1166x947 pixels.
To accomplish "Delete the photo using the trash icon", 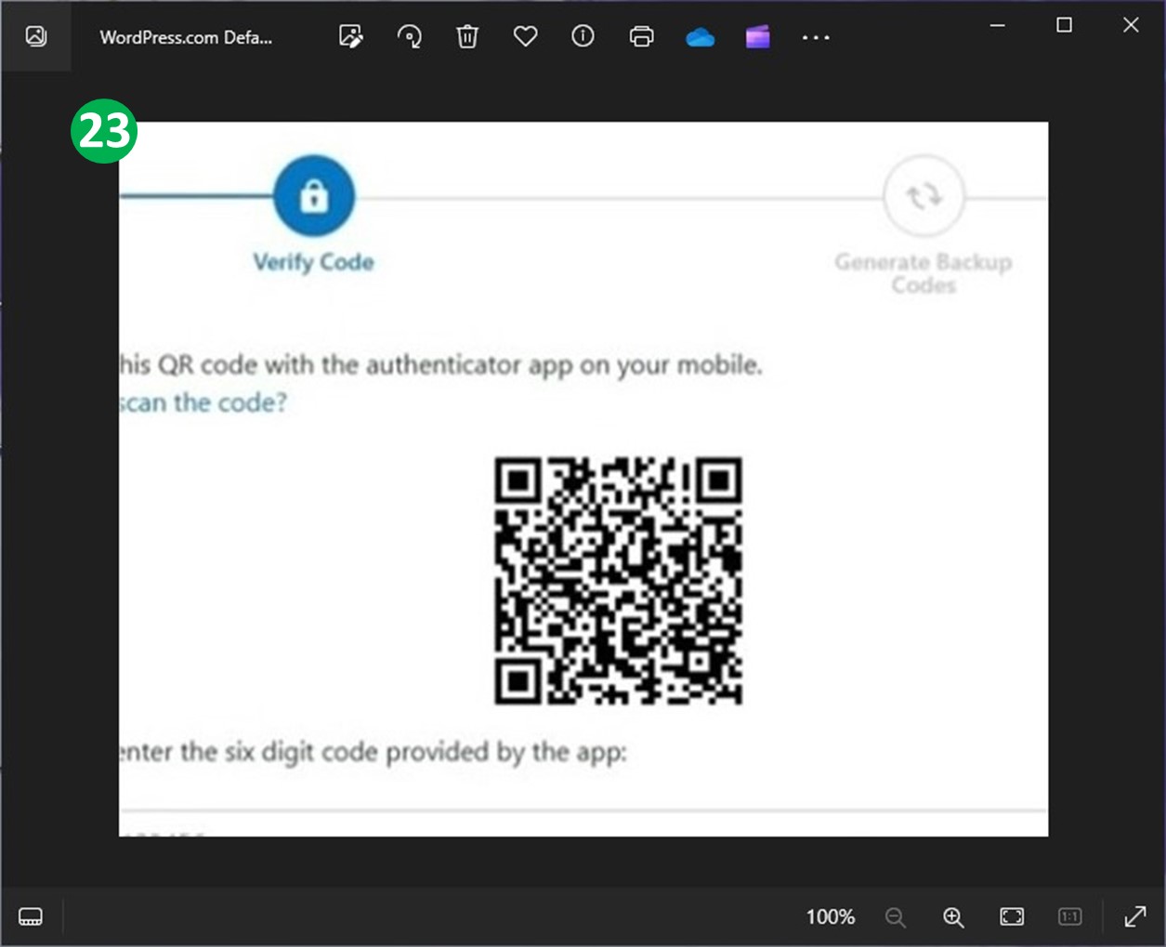I will pyautogui.click(x=467, y=36).
